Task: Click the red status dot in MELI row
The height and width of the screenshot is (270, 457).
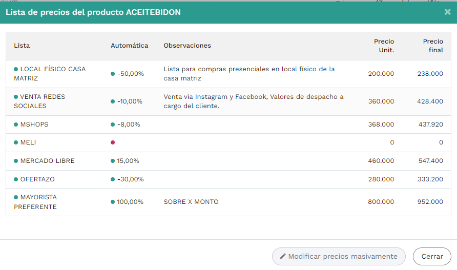Action: (113, 142)
